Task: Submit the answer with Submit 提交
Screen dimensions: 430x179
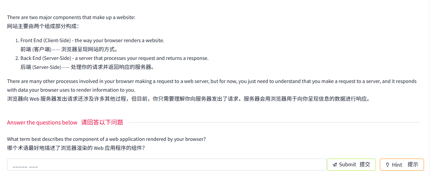Action: coord(351,165)
